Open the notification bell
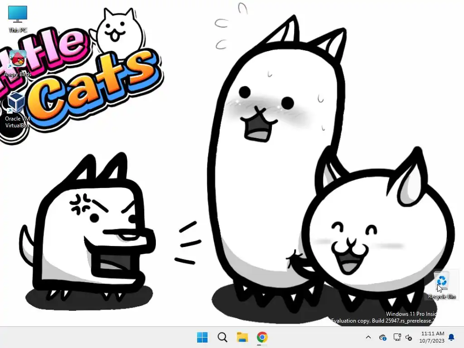Viewport: 464px width, 348px height. point(452,337)
